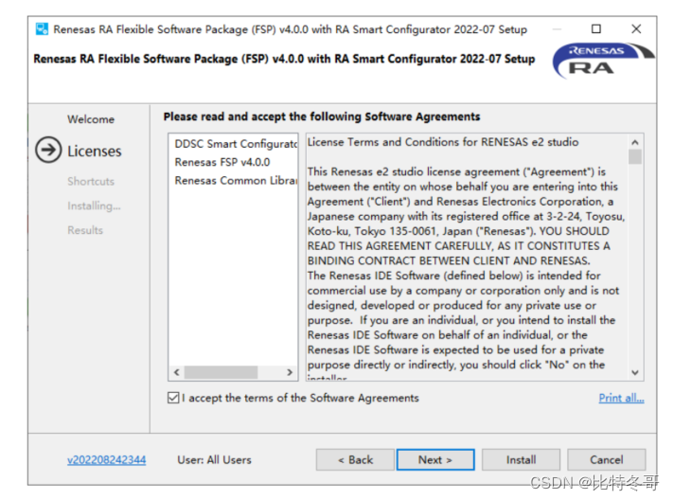Cancel the setup with Cancel button
The height and width of the screenshot is (500, 674).
point(606,459)
